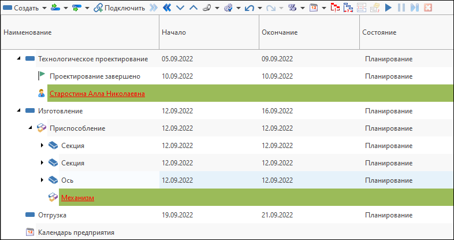
Task: Click the chain link dependency icon
Action: tap(206, 8)
